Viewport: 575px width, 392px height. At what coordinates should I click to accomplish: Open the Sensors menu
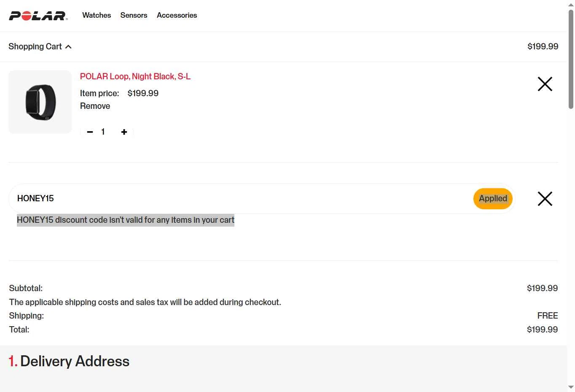[x=134, y=15]
